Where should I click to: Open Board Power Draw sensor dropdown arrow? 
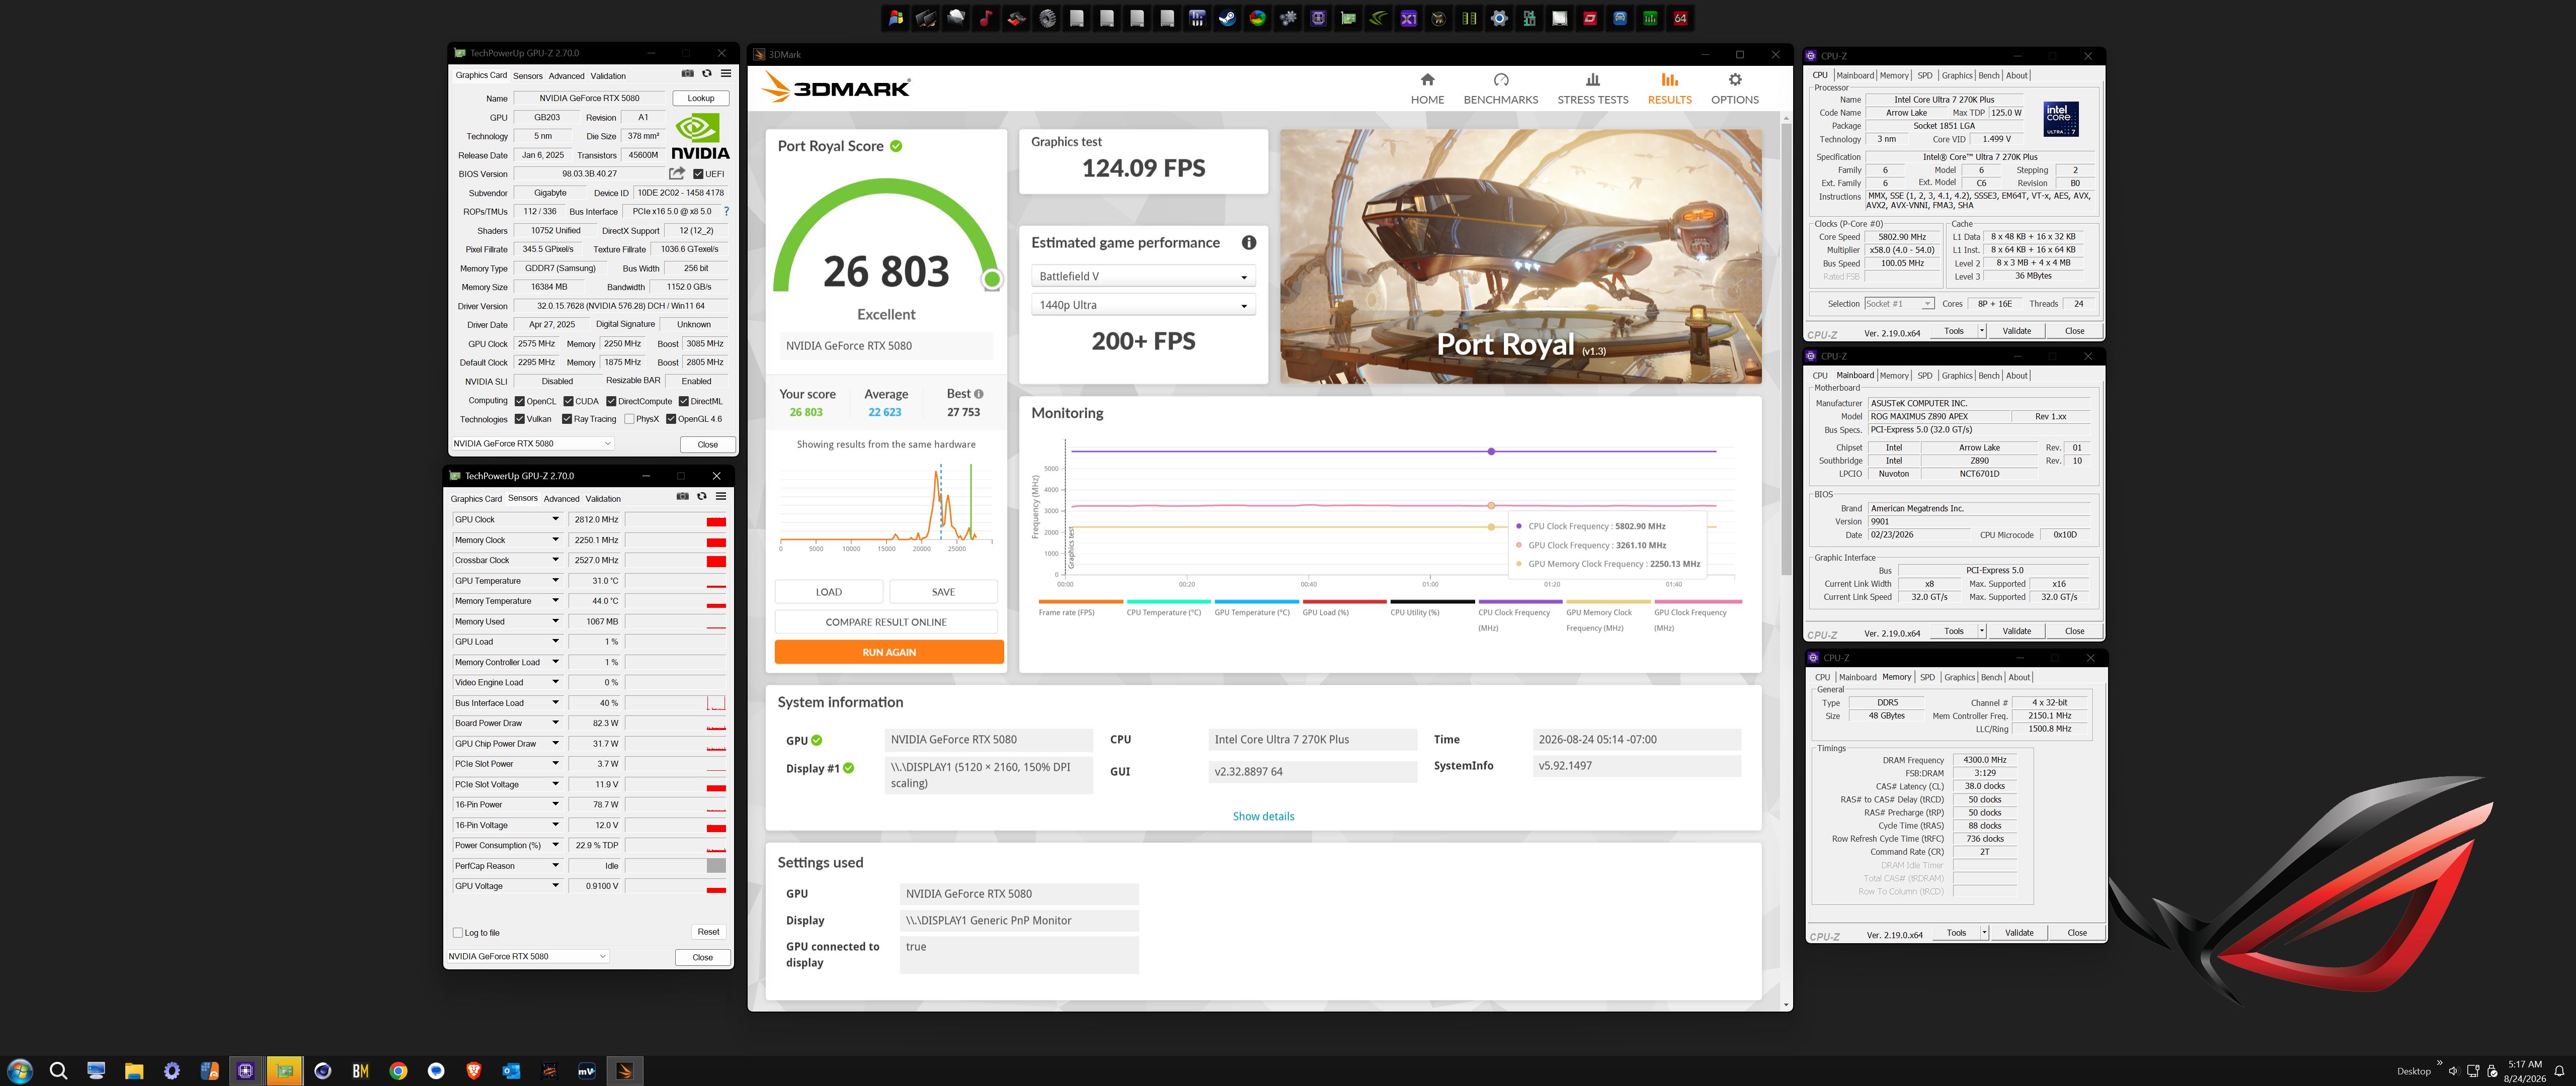[x=556, y=723]
